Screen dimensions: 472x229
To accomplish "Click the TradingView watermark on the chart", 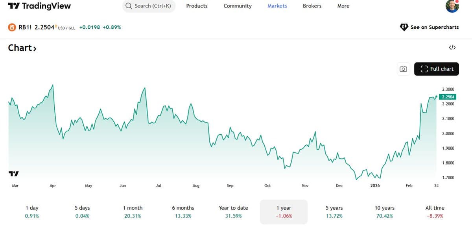I will click(x=13, y=174).
